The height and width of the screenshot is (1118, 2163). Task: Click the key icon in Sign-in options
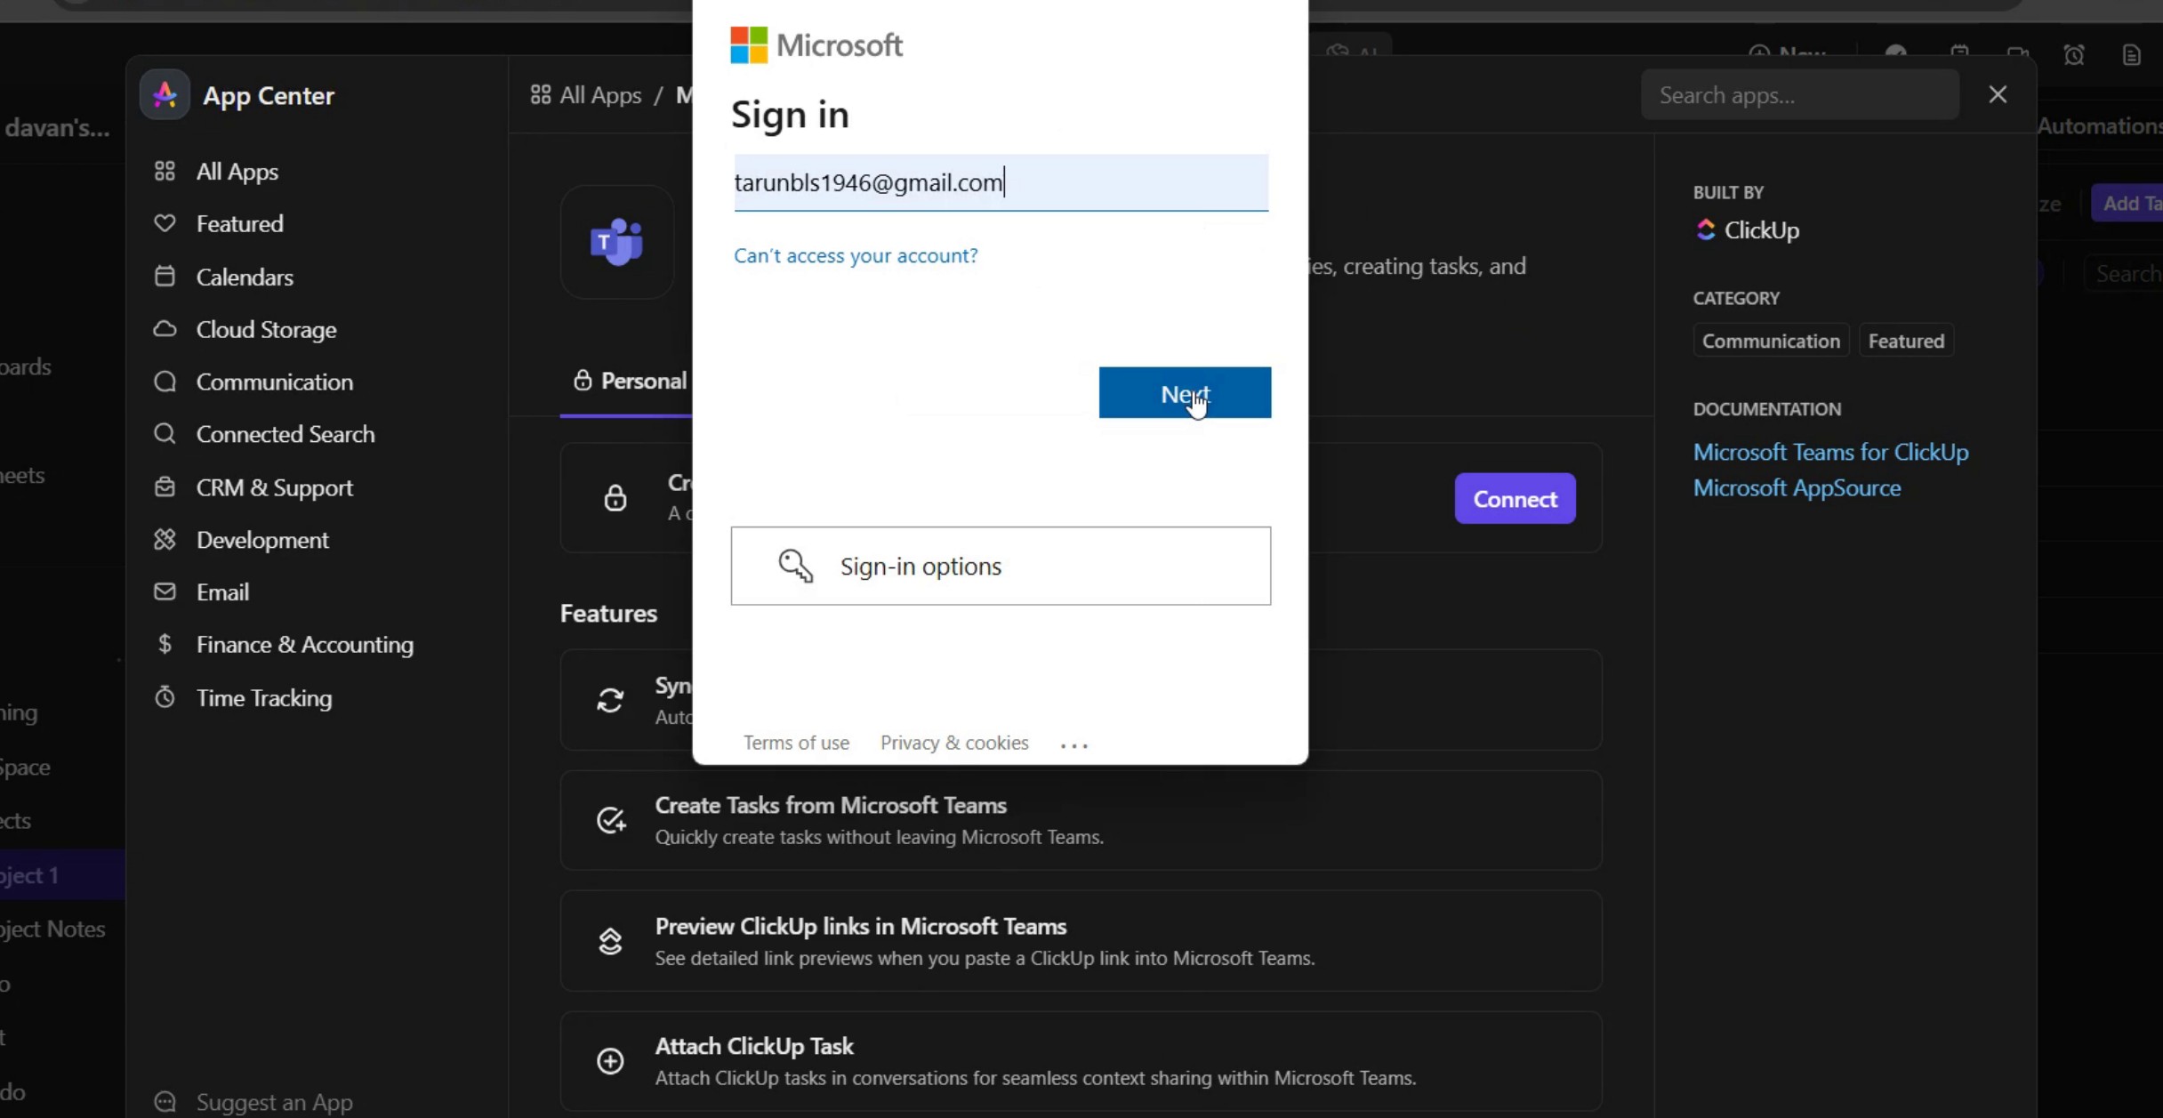coord(795,566)
